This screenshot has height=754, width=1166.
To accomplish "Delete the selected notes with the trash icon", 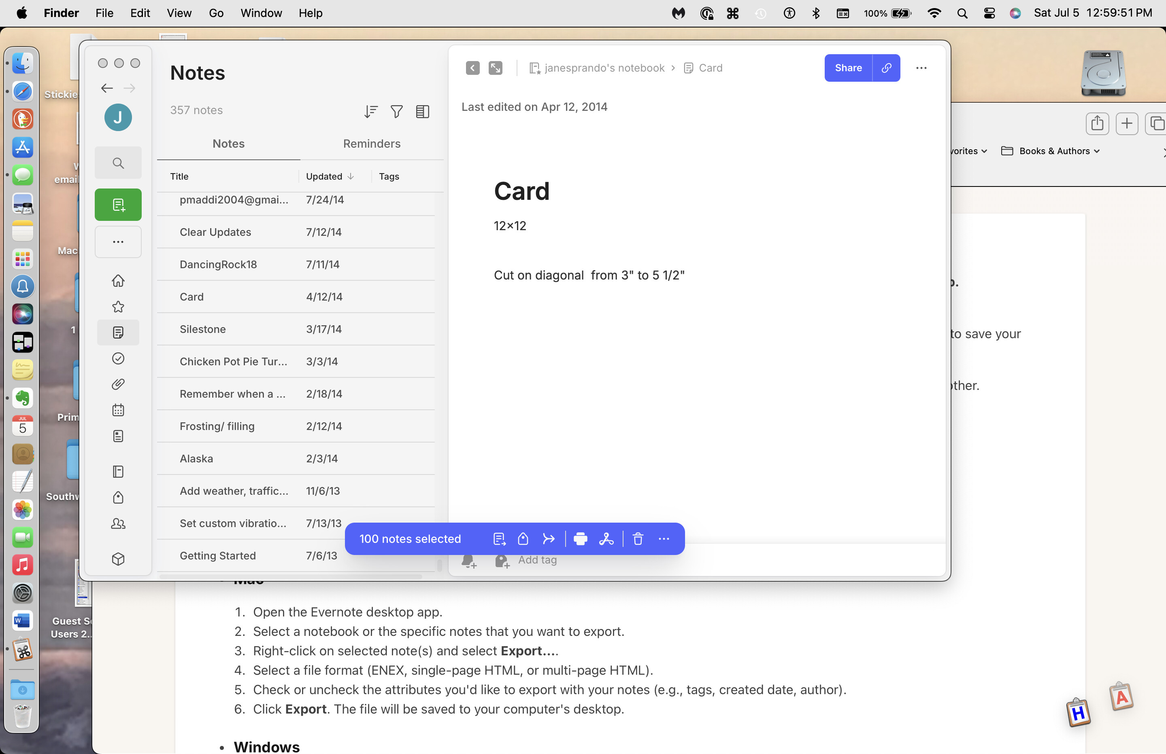I will 637,539.
